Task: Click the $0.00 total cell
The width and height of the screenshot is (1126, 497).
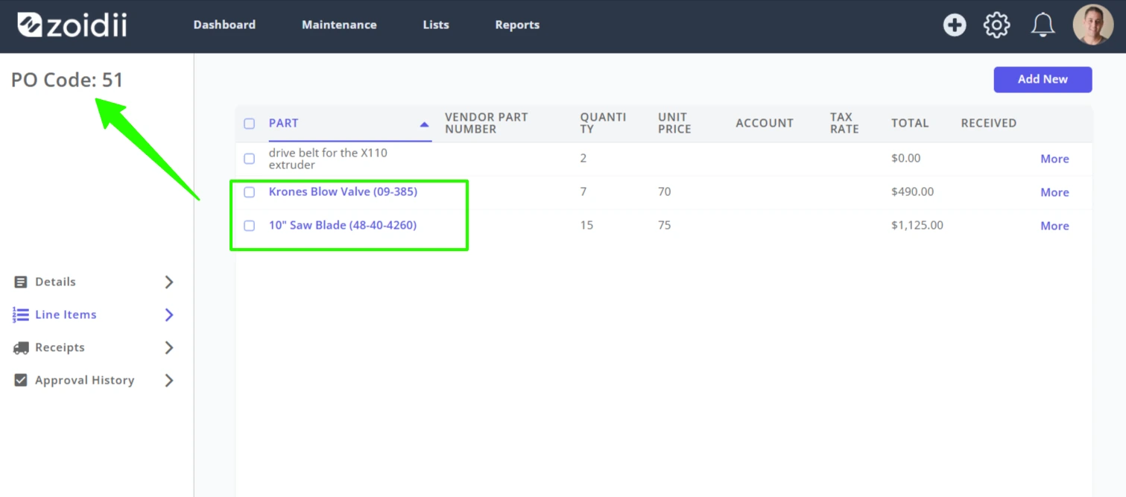Action: [906, 158]
